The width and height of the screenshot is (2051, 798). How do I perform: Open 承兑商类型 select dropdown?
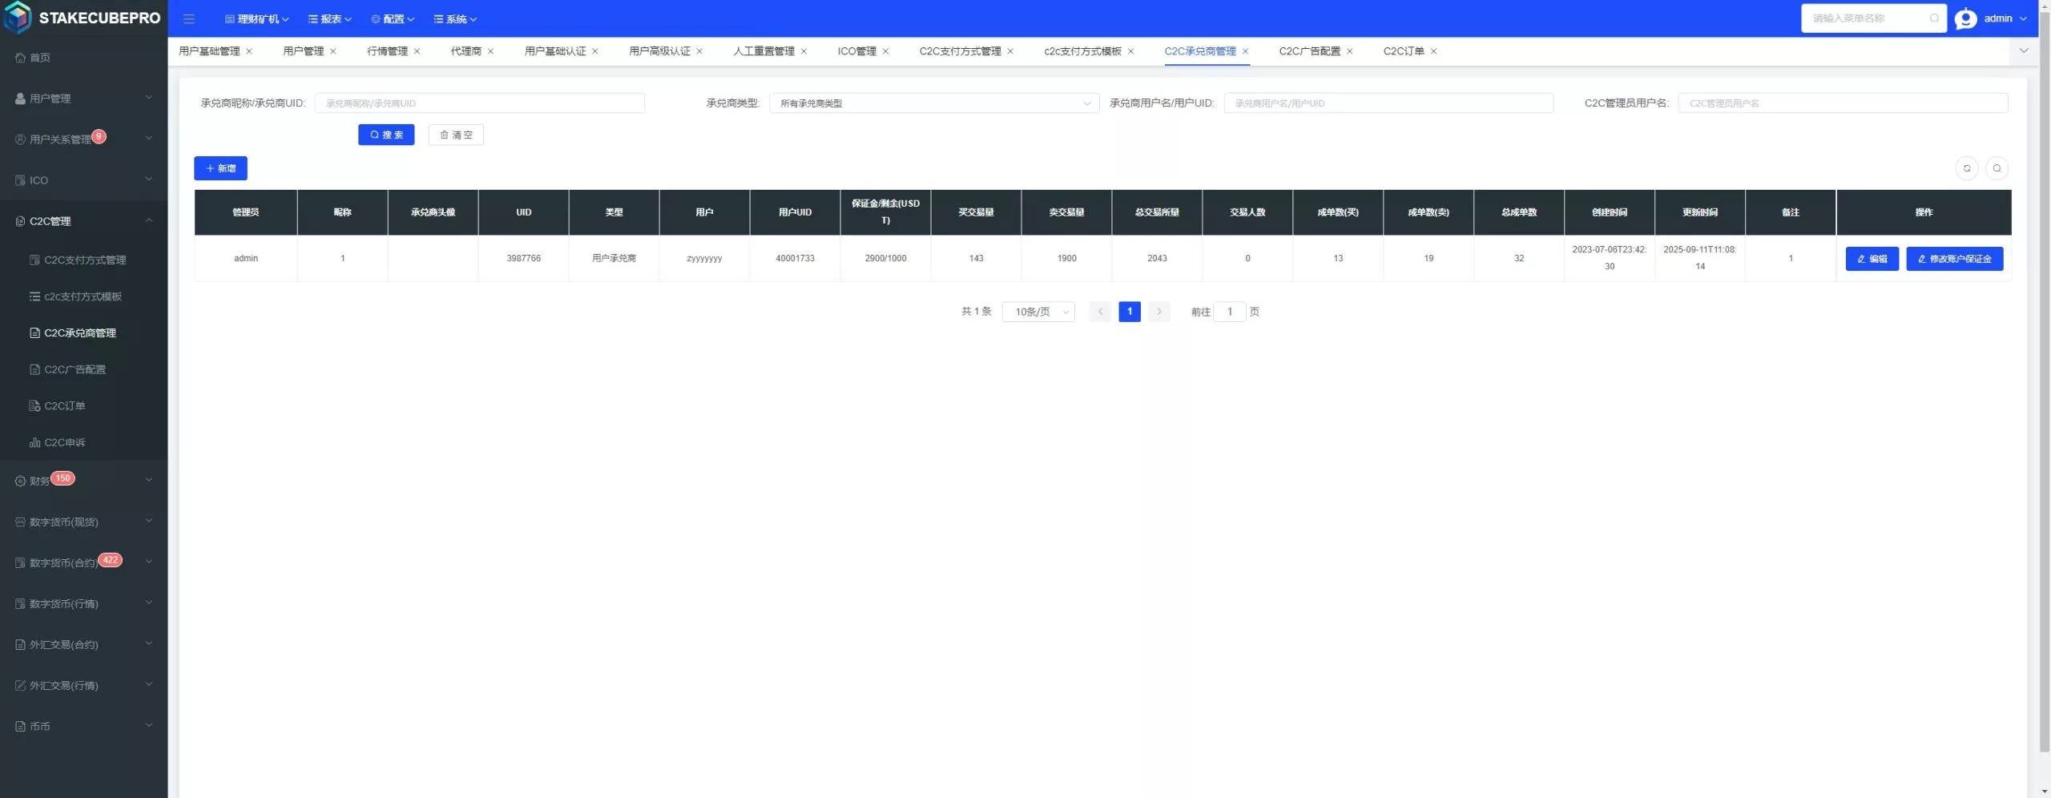pyautogui.click(x=933, y=103)
